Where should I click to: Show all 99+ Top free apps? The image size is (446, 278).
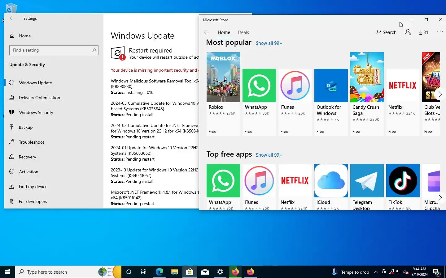pos(269,155)
